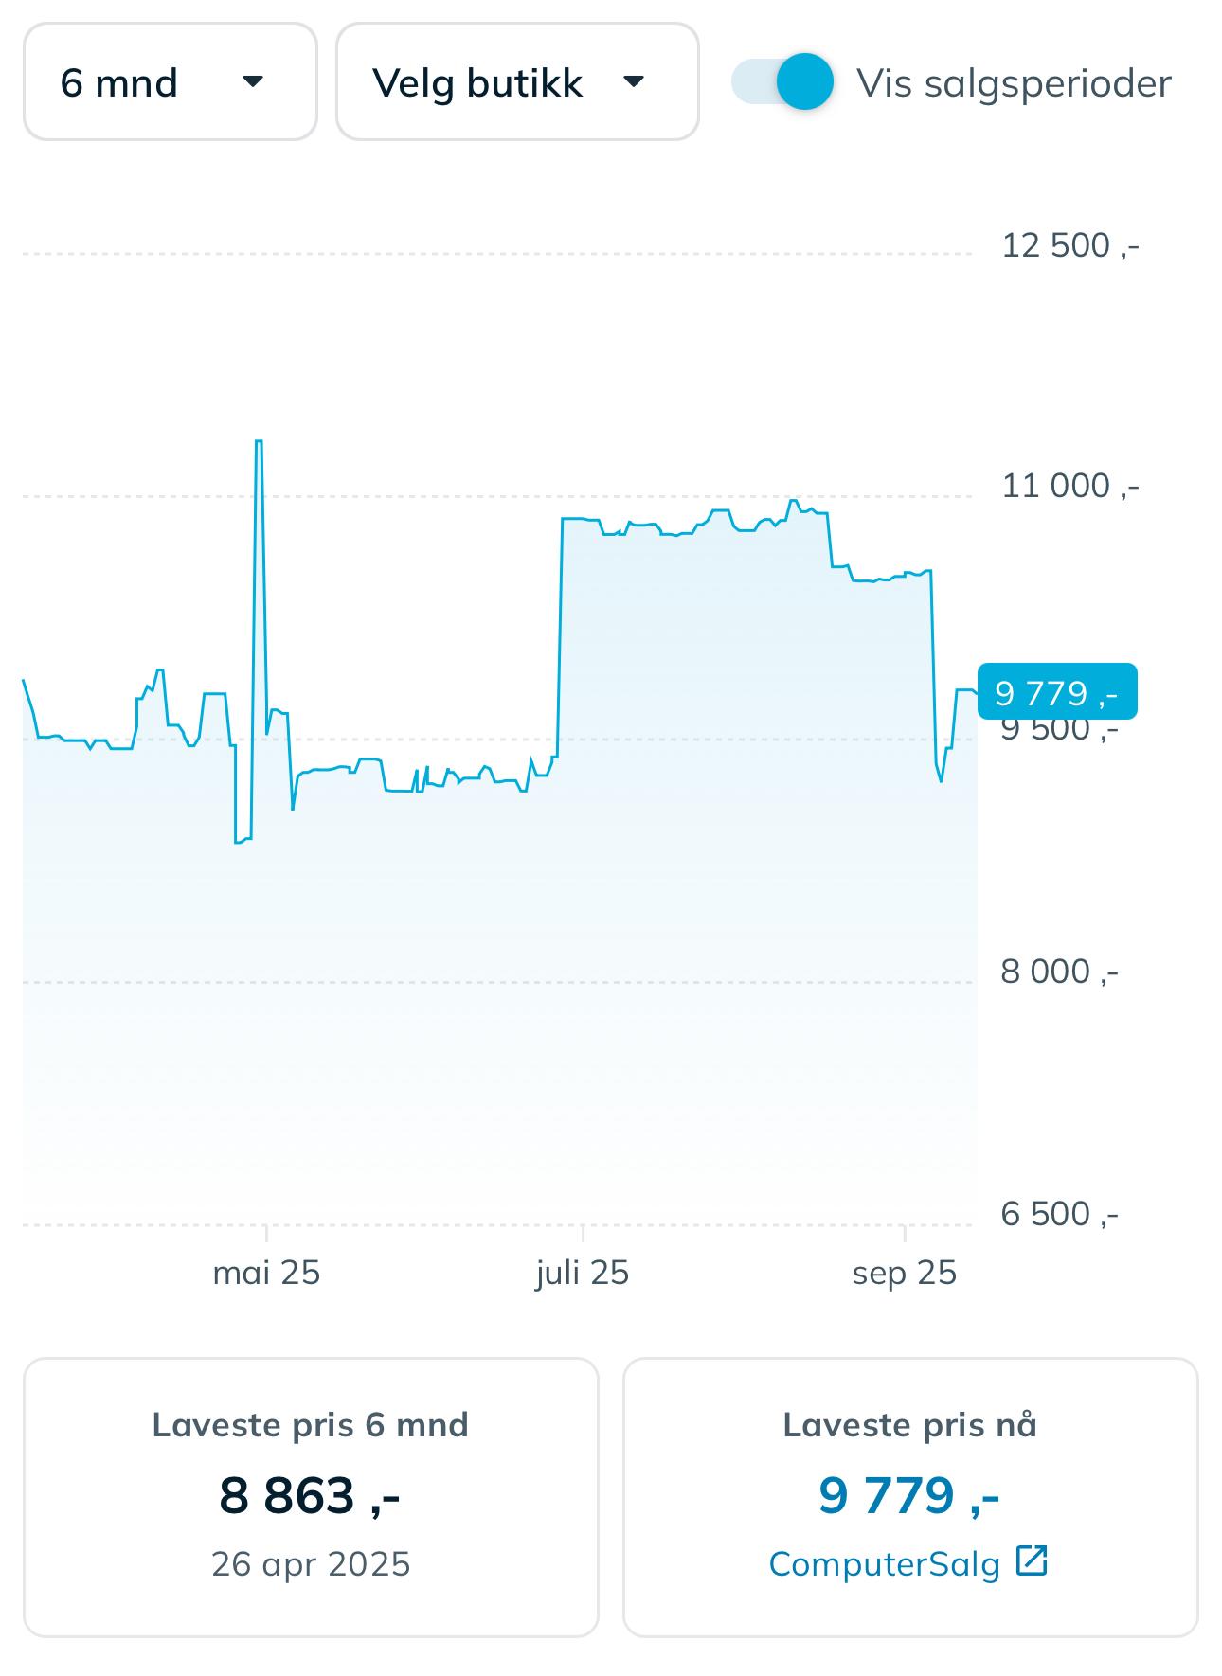The height and width of the screenshot is (1676, 1222).
Task: Select the sep 25 axis label
Action: click(904, 1273)
